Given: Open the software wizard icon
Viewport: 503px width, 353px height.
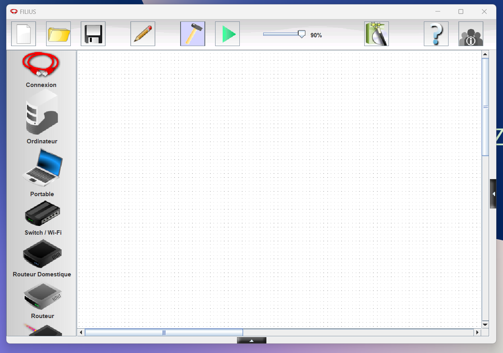Looking at the screenshot, I should pos(376,34).
